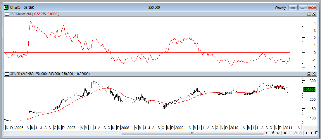Click the Weekly label in title bar
Image resolution: width=321 pixels, height=139 pixels.
coord(280,8)
